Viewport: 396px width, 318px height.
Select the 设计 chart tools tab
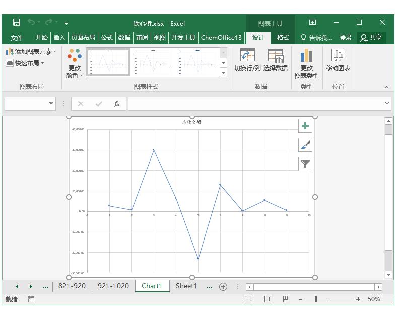258,38
